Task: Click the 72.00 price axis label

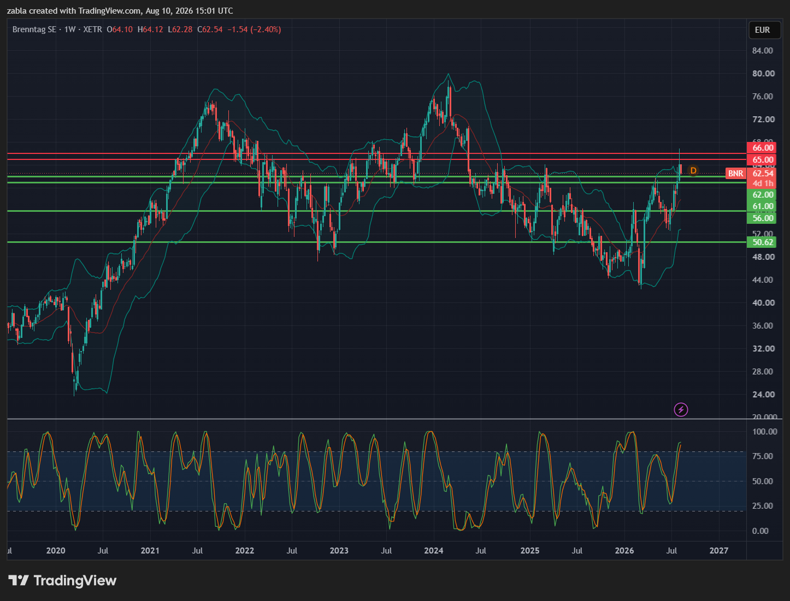Action: [x=763, y=120]
